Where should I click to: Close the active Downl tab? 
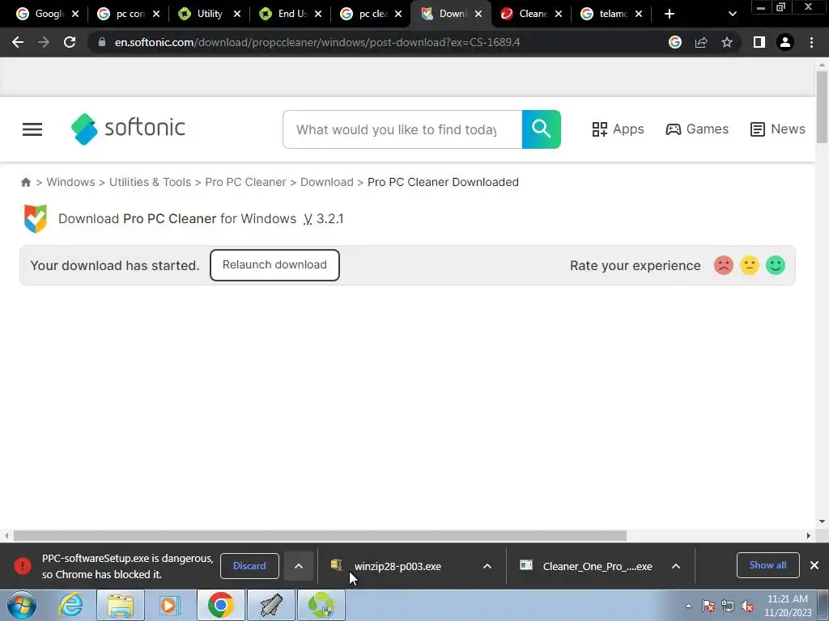tap(478, 15)
